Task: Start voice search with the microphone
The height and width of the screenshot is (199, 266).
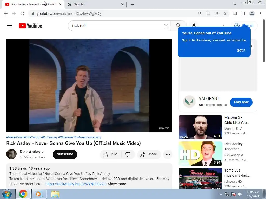Action: click(x=194, y=25)
